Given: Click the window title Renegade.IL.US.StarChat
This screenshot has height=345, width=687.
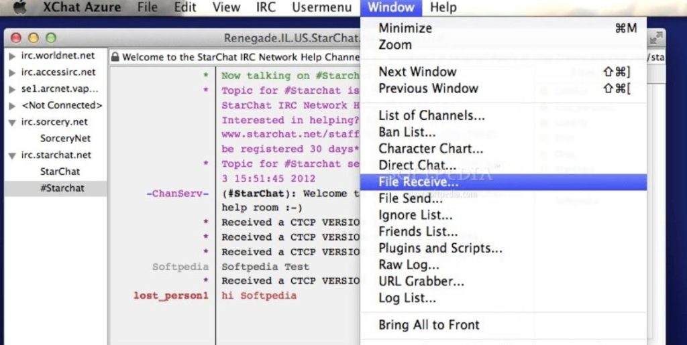Looking at the screenshot, I should click(x=292, y=38).
